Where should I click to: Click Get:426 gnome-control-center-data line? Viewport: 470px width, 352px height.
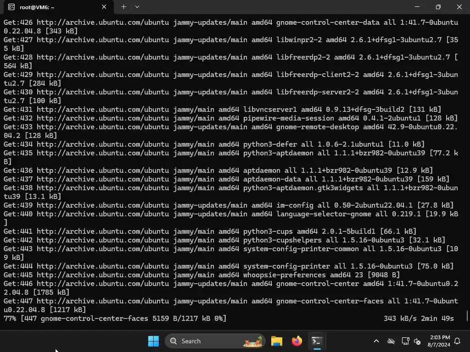pos(231,27)
